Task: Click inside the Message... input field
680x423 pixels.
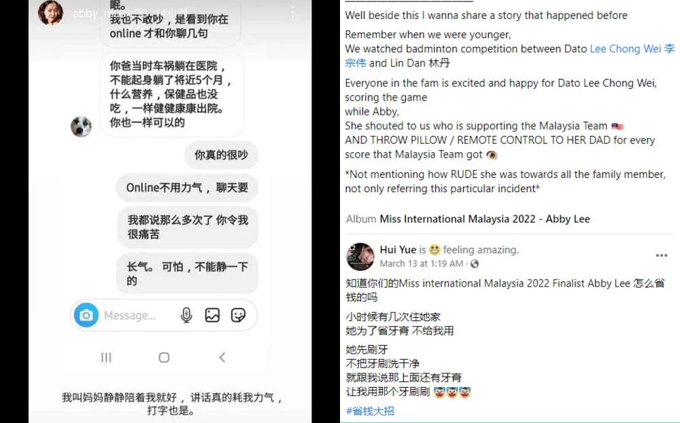Action: point(139,316)
